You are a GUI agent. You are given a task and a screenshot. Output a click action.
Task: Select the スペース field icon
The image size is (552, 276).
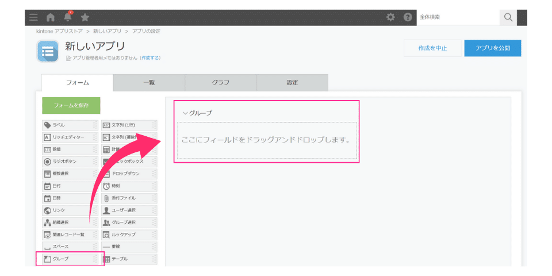coord(47,247)
